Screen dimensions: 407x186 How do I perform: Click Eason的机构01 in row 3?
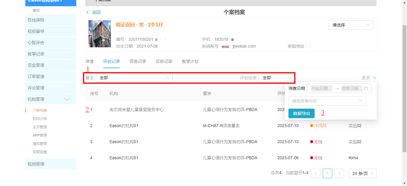coord(124,142)
